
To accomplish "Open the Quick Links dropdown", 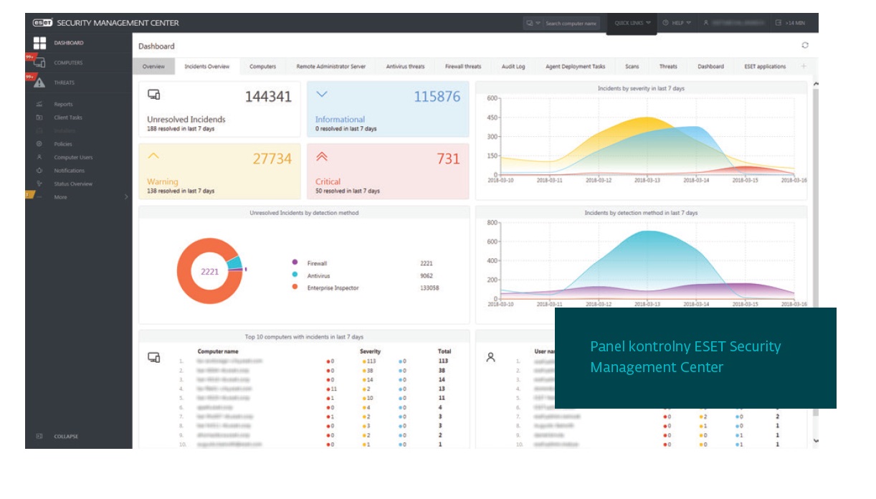I will pyautogui.click(x=632, y=23).
